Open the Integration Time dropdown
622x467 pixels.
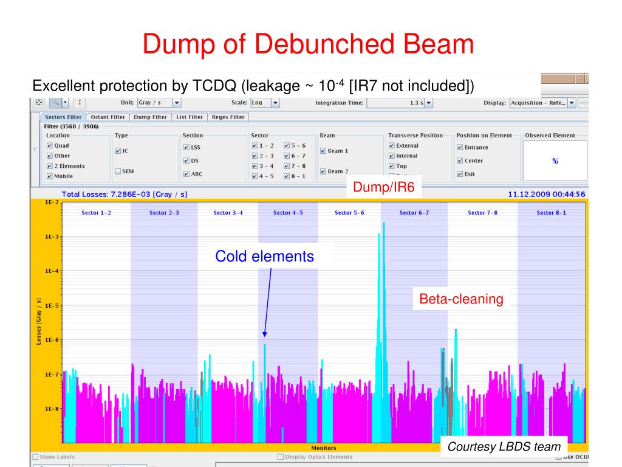428,103
